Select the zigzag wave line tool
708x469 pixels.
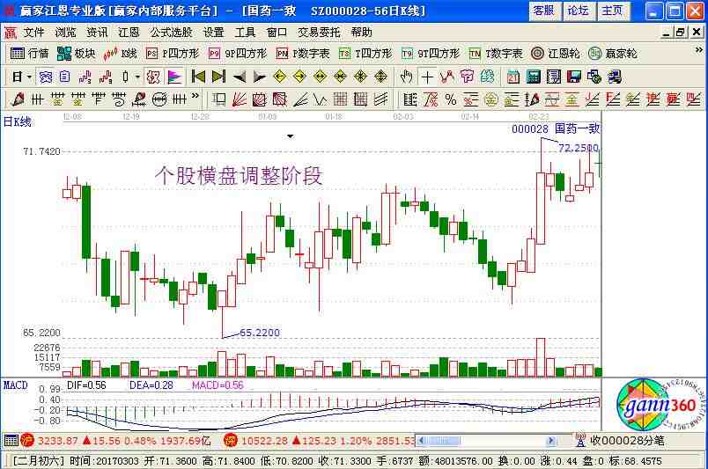point(321,99)
